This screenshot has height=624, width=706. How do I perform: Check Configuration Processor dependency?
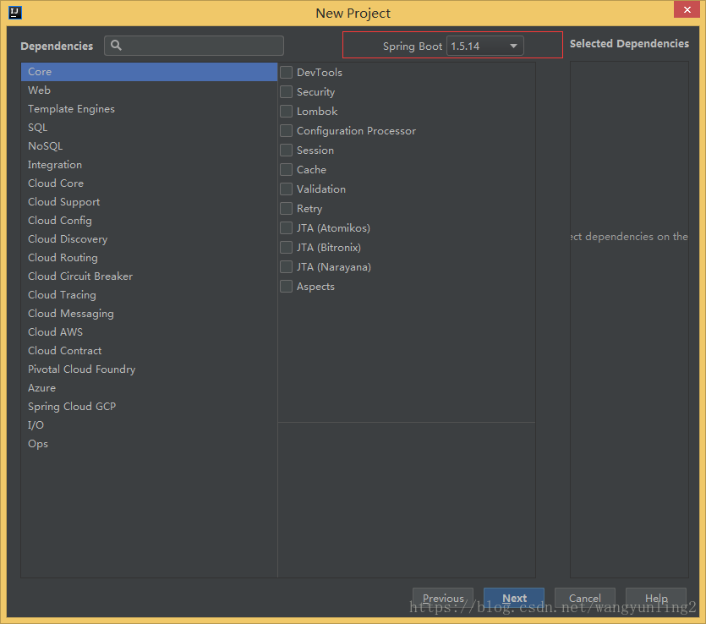[x=286, y=130]
